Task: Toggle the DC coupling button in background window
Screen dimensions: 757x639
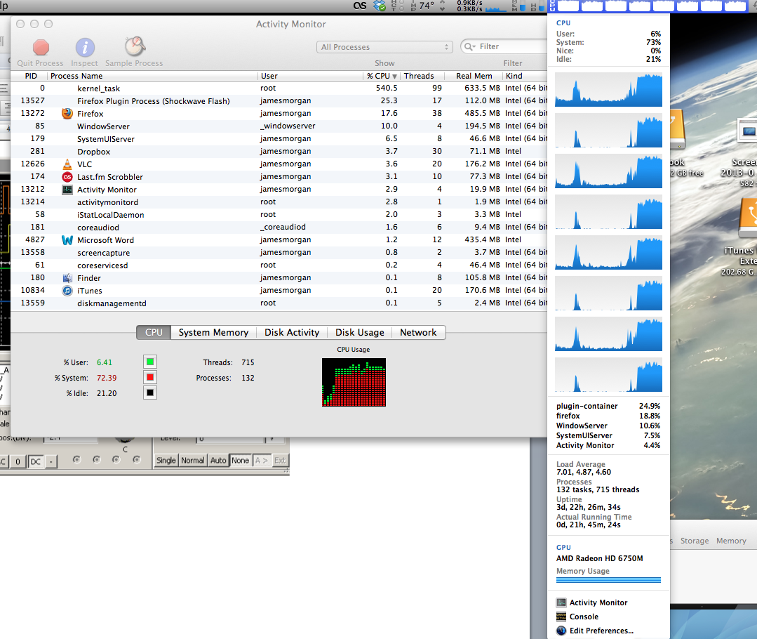Action: (36, 461)
